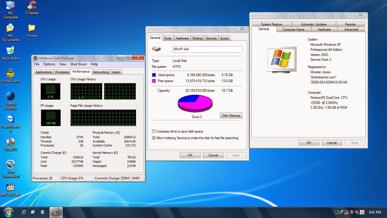387x218 pixels.
Task: Click the PF Usage 250 MB gauge
Action: tap(50, 118)
